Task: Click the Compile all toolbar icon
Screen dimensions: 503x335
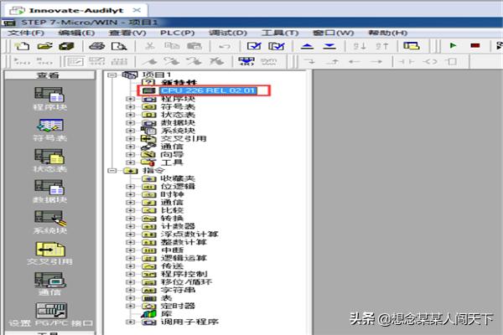Action: coord(276,46)
